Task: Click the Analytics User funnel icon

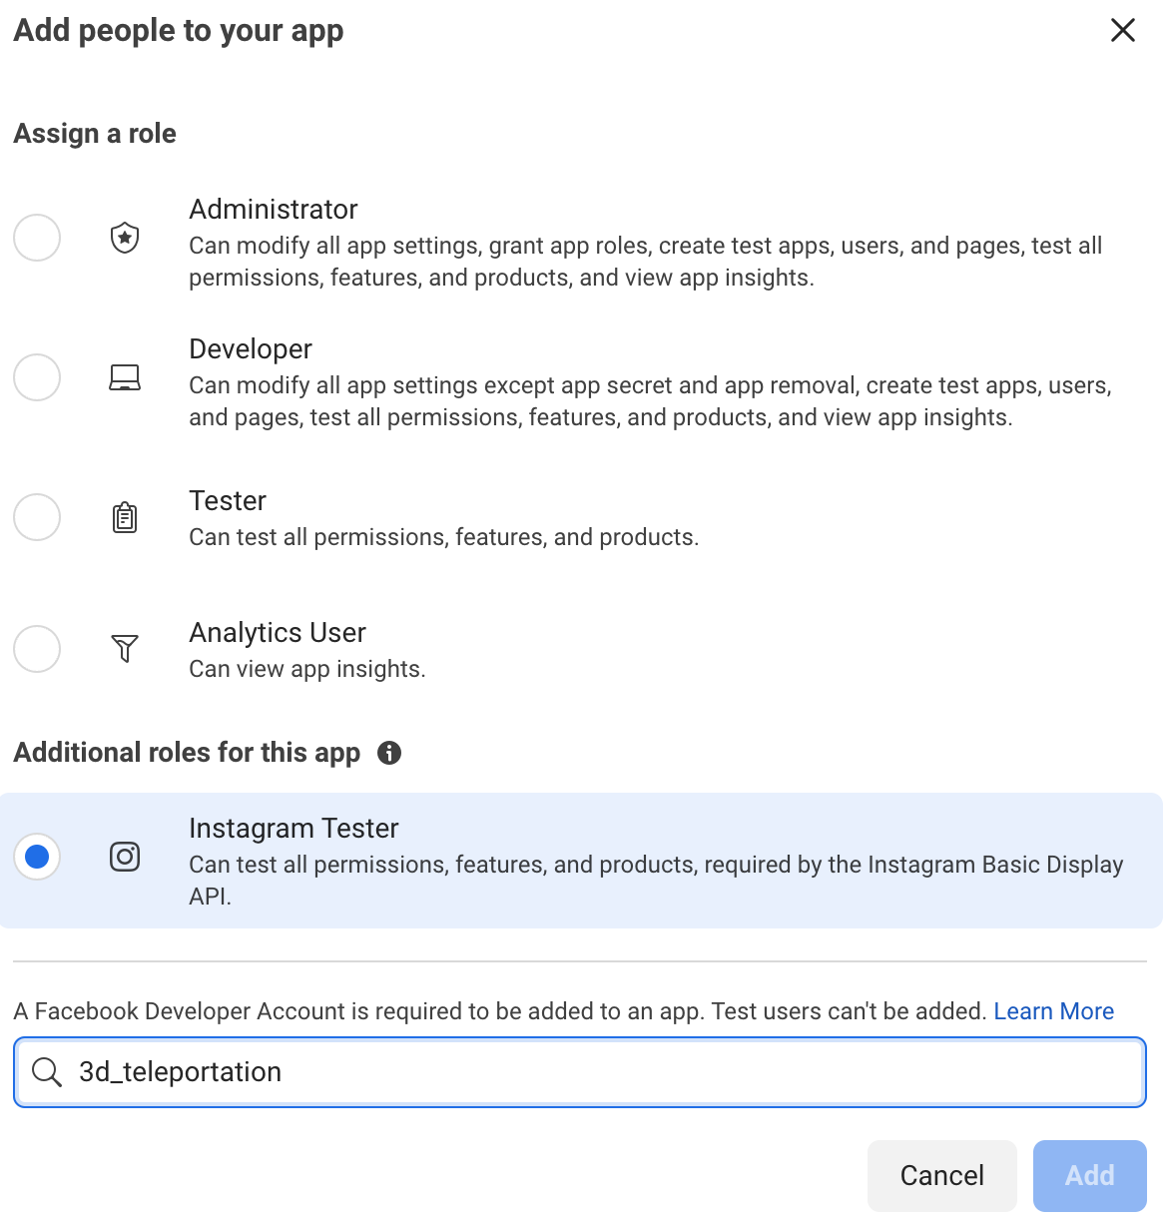Action: [x=125, y=649]
